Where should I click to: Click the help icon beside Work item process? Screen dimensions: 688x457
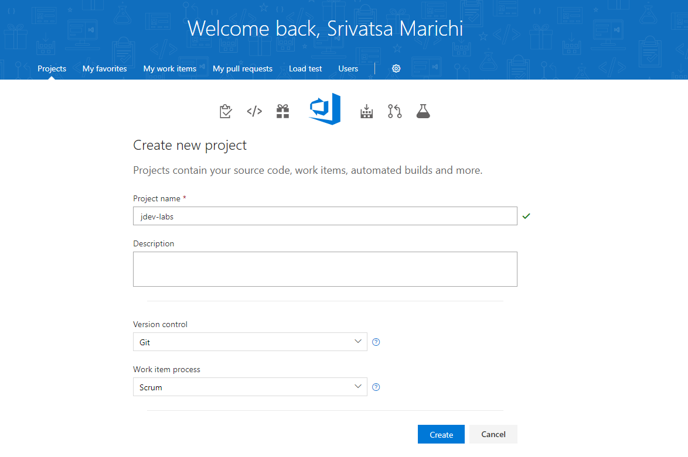click(x=376, y=387)
